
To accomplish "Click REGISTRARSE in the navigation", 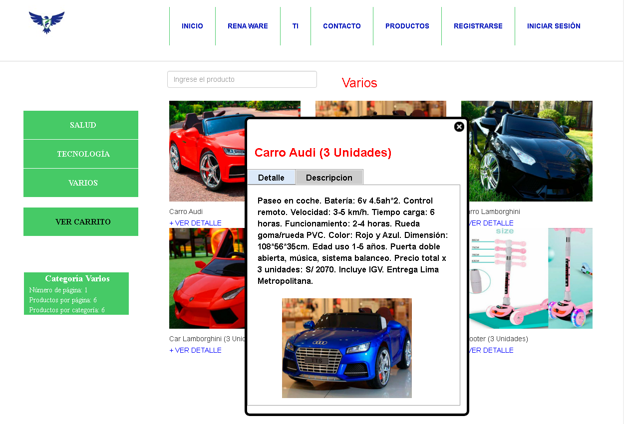I will pos(478,26).
